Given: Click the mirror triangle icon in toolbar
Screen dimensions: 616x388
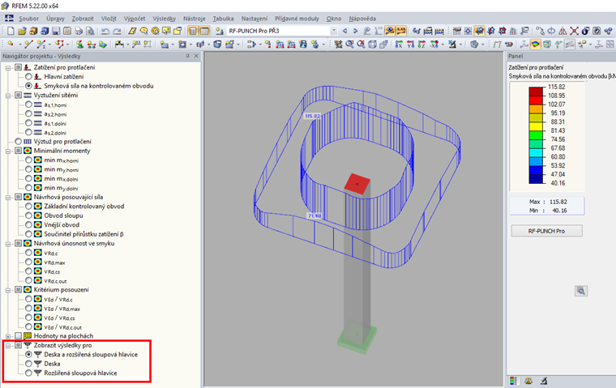Looking at the screenshot, I should pos(563,31).
